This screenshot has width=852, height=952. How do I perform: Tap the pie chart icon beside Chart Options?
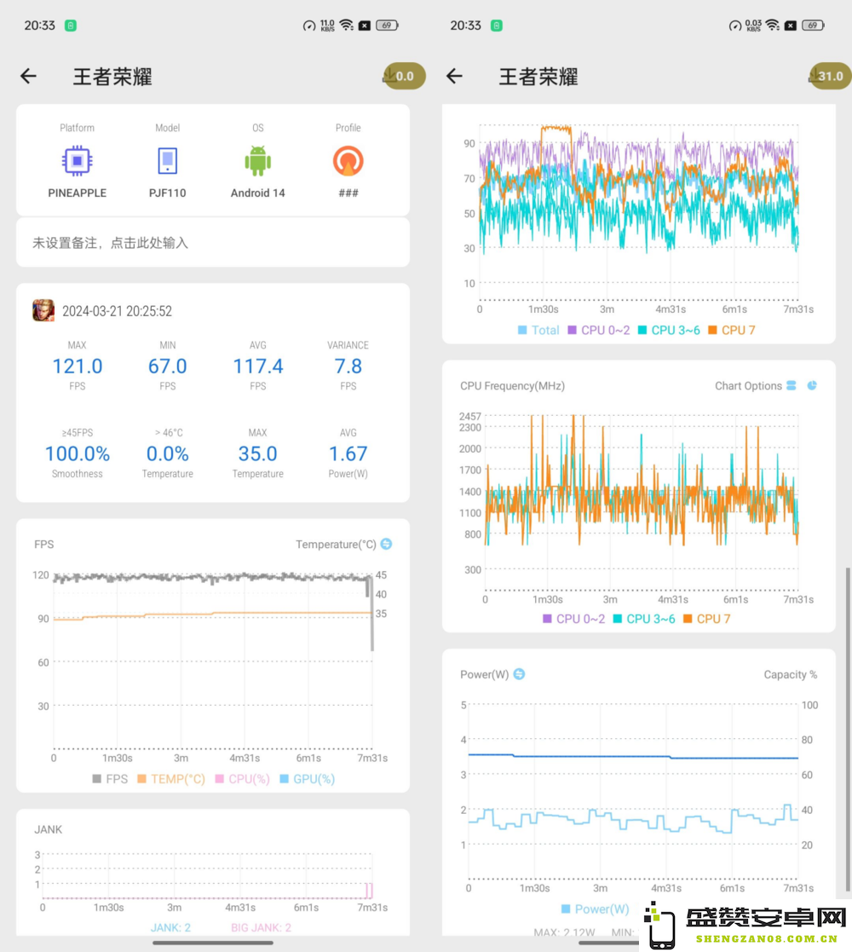coord(812,385)
